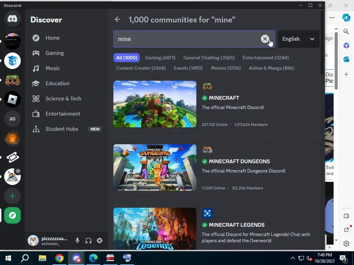Image resolution: width=354 pixels, height=265 pixels.
Task: Click the Minecraft Legends banner thumbnail
Action: tap(155, 228)
